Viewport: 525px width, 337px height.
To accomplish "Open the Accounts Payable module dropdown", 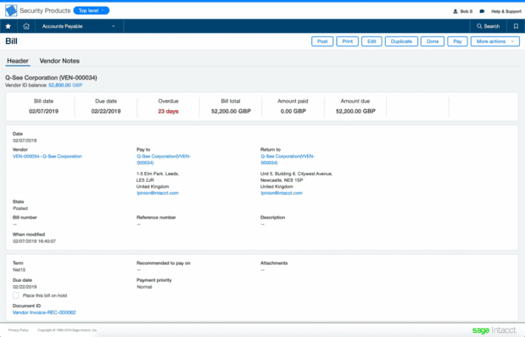I will pos(79,26).
